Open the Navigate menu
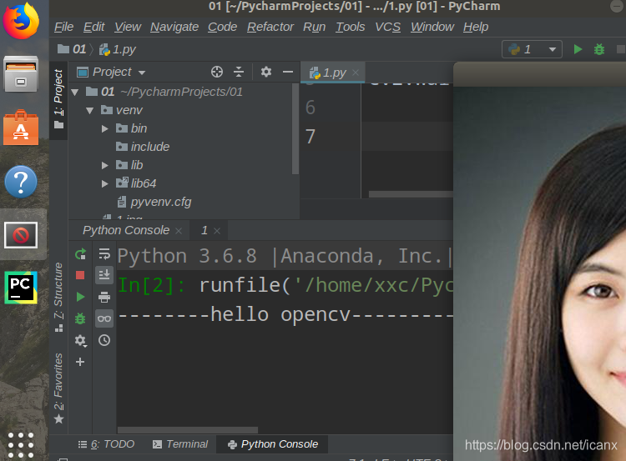Viewport: 626px width, 461px height. click(174, 27)
